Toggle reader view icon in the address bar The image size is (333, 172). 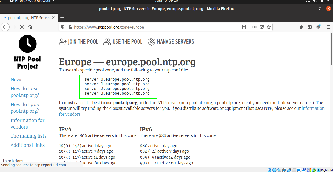click(x=244, y=27)
